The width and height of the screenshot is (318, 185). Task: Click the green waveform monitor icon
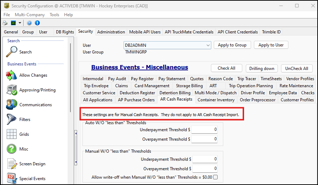[13, 23]
